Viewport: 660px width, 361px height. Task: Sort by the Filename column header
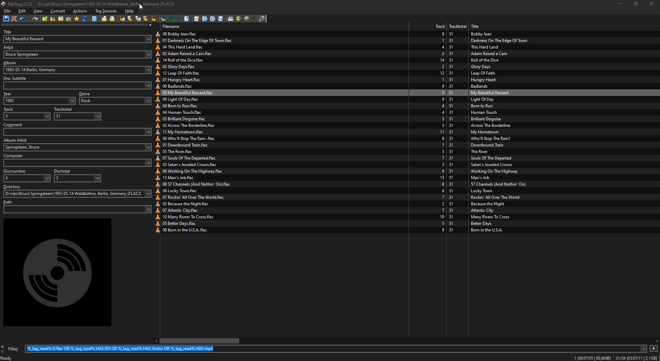pos(285,26)
